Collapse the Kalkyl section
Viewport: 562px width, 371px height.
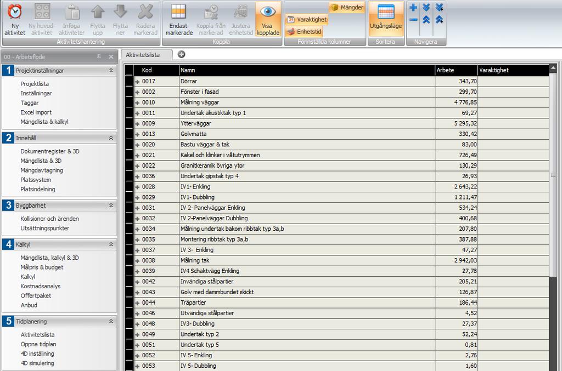(x=111, y=244)
